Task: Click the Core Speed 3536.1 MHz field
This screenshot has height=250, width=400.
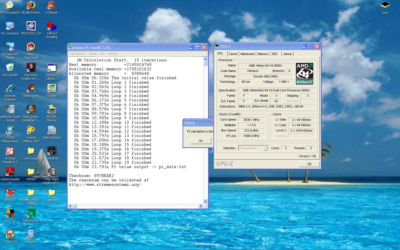Action: click(x=251, y=120)
